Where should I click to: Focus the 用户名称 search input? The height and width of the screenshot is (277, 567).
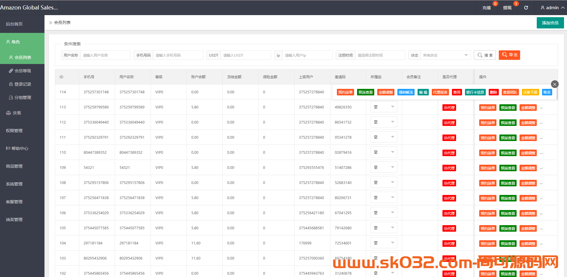click(105, 55)
